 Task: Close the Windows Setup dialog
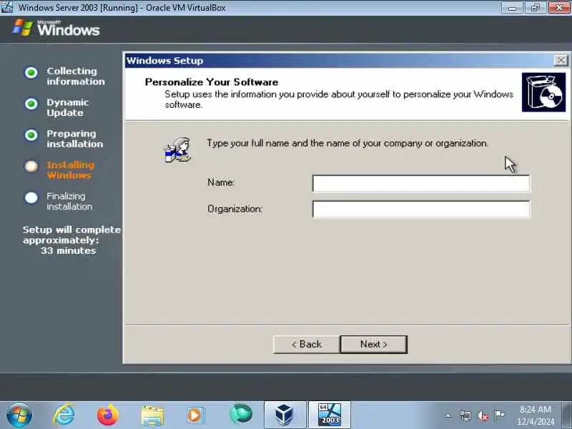[x=561, y=60]
